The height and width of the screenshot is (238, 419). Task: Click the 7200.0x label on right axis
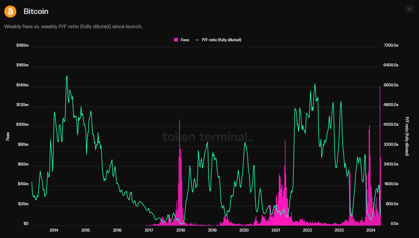(391, 45)
